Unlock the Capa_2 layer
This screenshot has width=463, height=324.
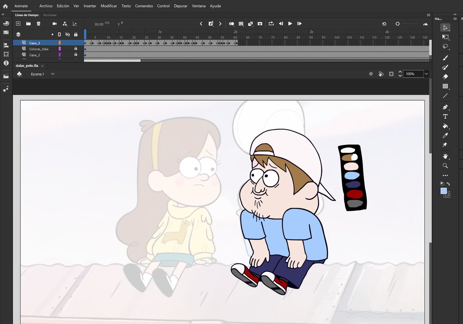click(76, 55)
